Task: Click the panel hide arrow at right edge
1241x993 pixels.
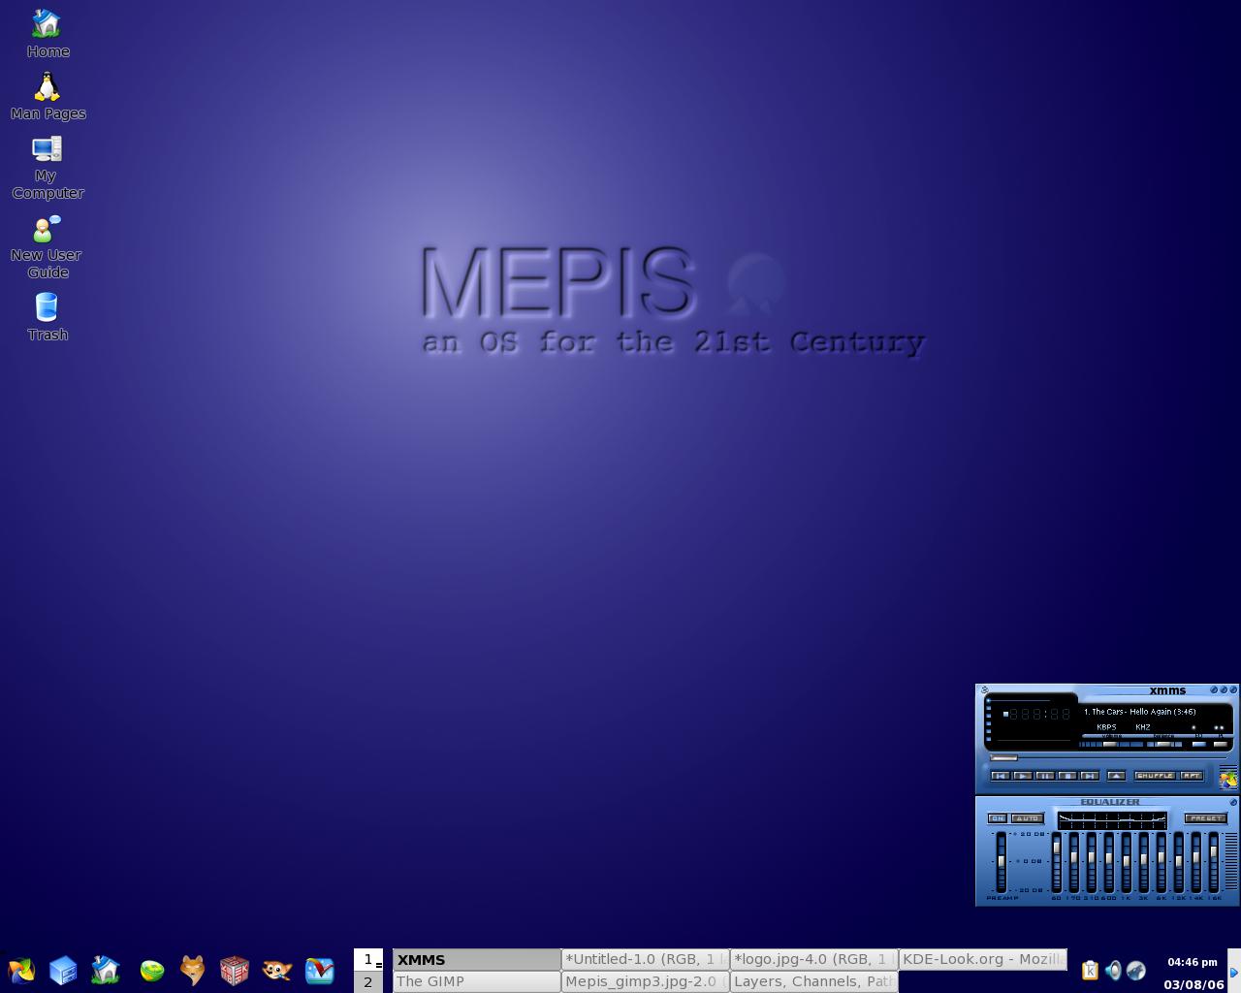Action: click(x=1234, y=971)
